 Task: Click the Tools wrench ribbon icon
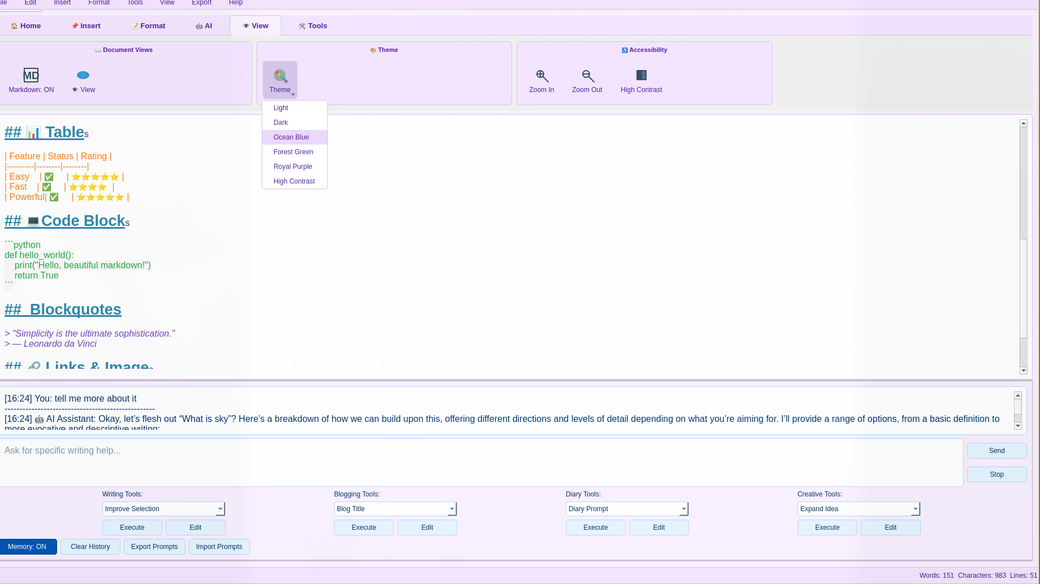point(302,25)
